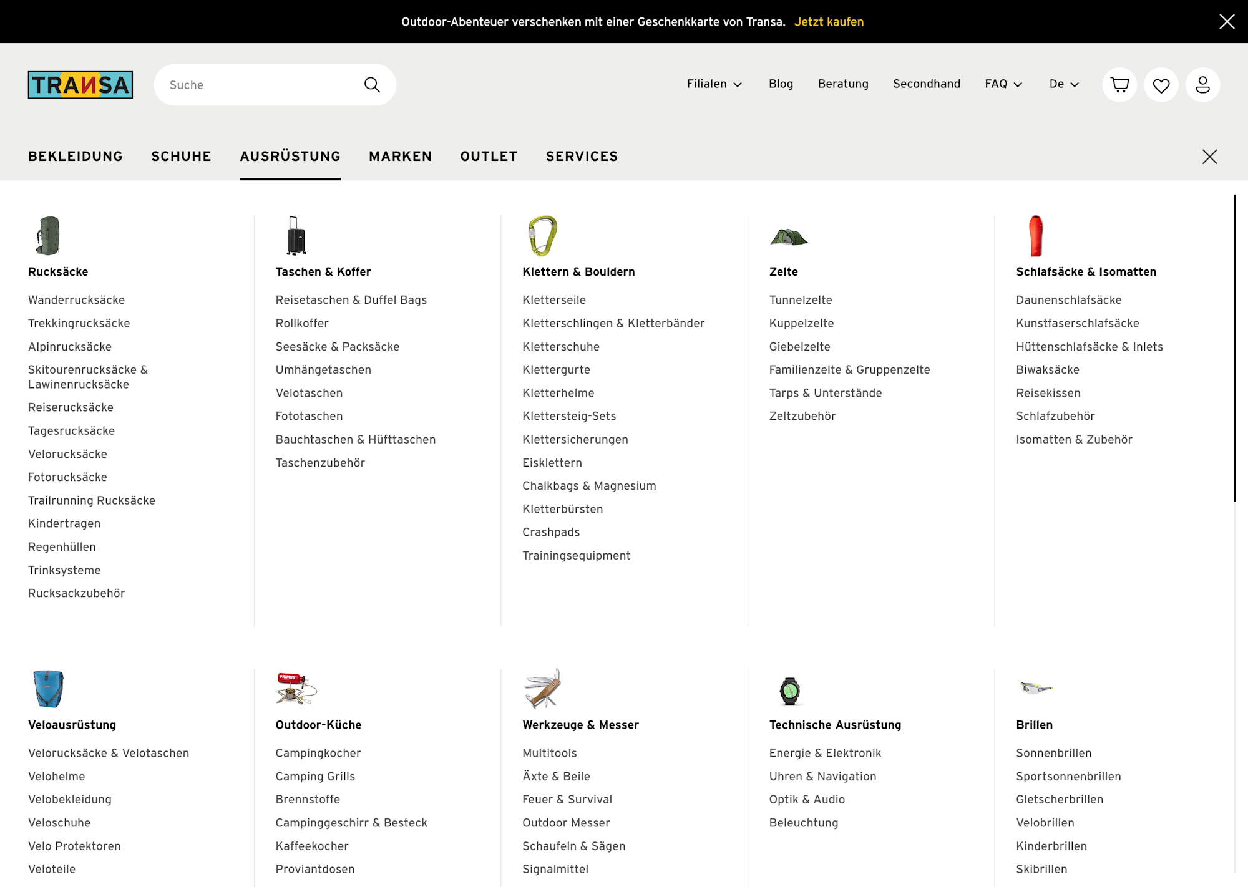Open the shopping cart
Screen dimensions: 1248x887
(x=1119, y=85)
